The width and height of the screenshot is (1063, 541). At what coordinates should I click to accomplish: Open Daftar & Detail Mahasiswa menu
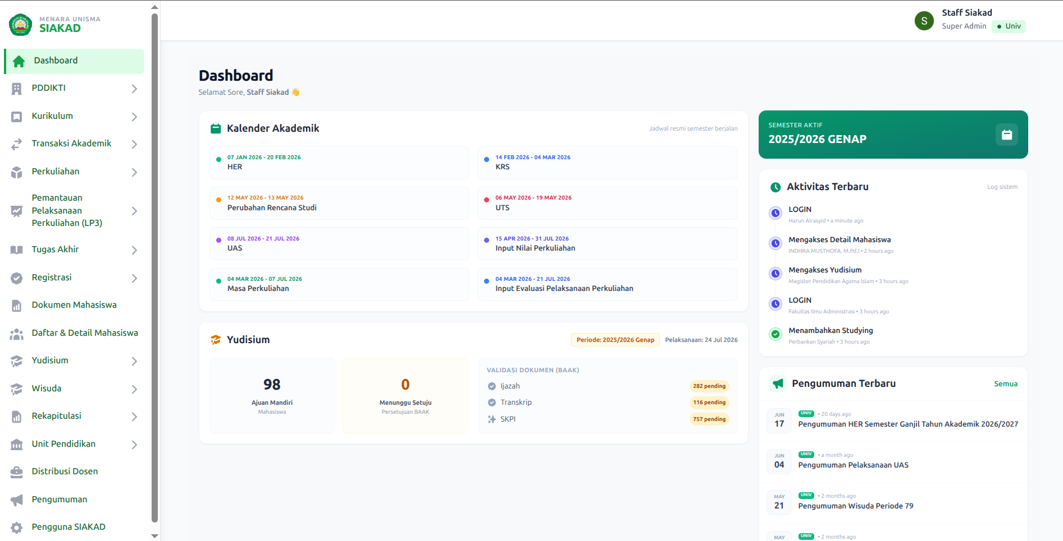(x=74, y=334)
